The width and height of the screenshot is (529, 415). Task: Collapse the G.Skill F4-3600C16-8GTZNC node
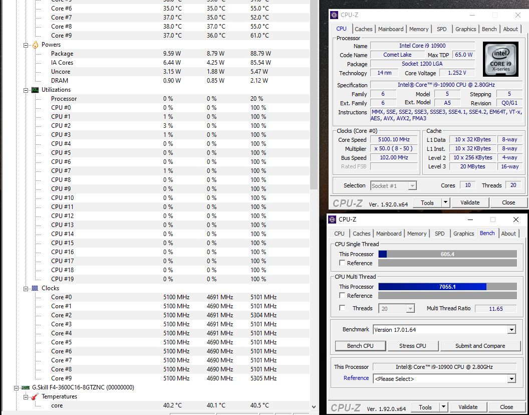[16, 387]
